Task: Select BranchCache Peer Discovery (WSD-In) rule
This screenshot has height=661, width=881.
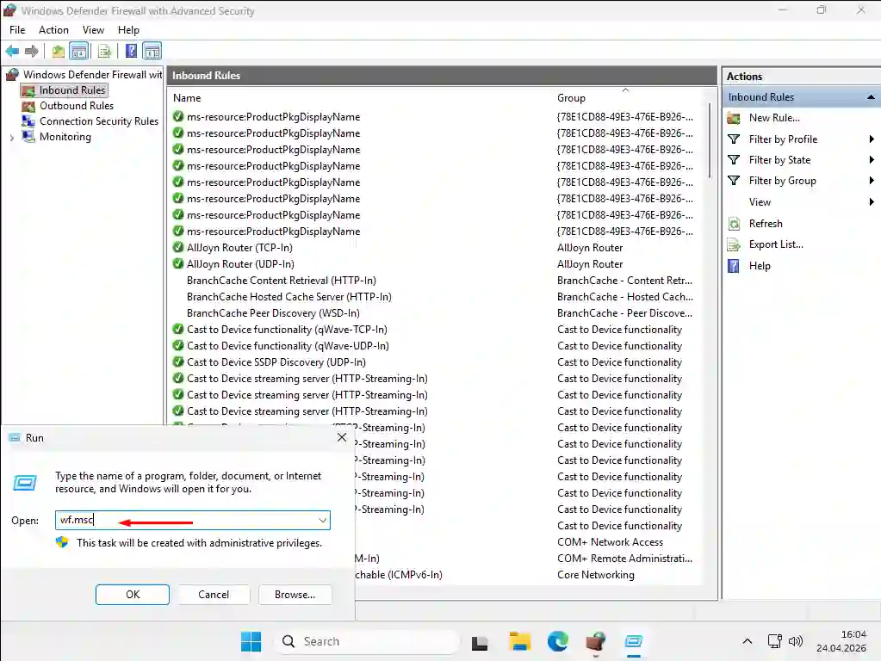Action: [273, 312]
